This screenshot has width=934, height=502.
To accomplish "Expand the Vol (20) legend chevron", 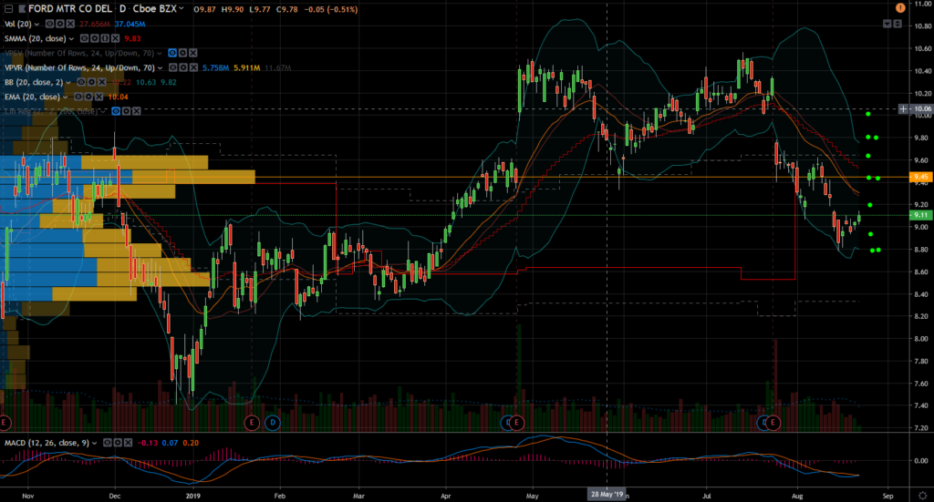I will click(x=36, y=25).
